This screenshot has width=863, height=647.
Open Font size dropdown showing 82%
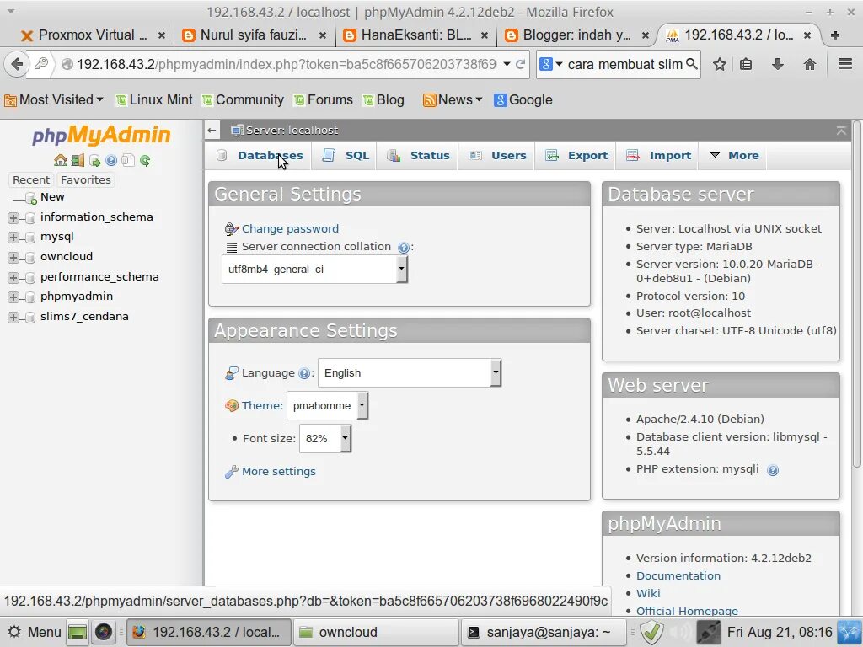click(324, 438)
